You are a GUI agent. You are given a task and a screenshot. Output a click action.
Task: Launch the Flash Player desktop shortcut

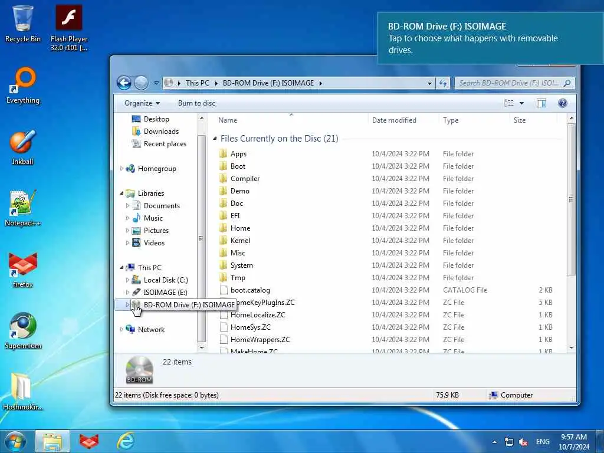69,28
